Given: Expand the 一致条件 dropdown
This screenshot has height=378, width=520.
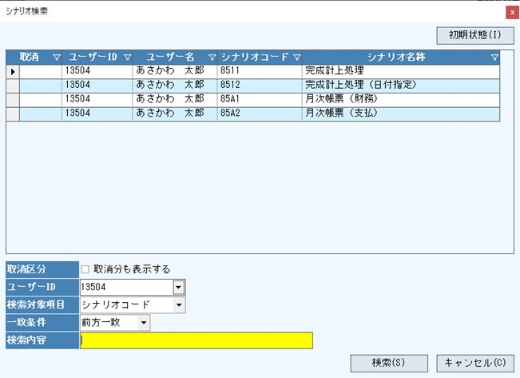Looking at the screenshot, I should pos(143,322).
